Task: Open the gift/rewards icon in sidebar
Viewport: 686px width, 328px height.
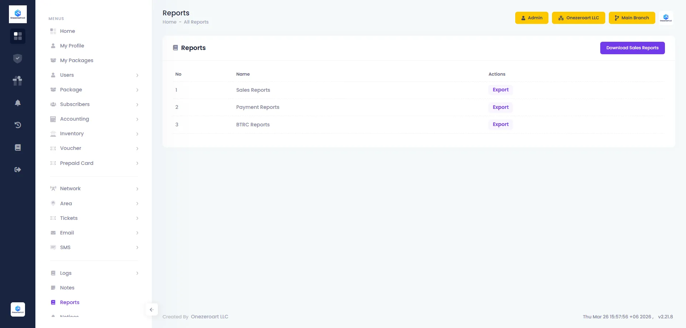Action: [x=18, y=81]
